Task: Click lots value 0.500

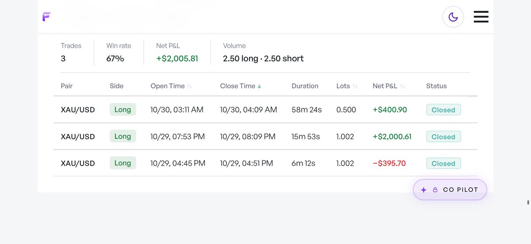Action: pyautogui.click(x=346, y=110)
